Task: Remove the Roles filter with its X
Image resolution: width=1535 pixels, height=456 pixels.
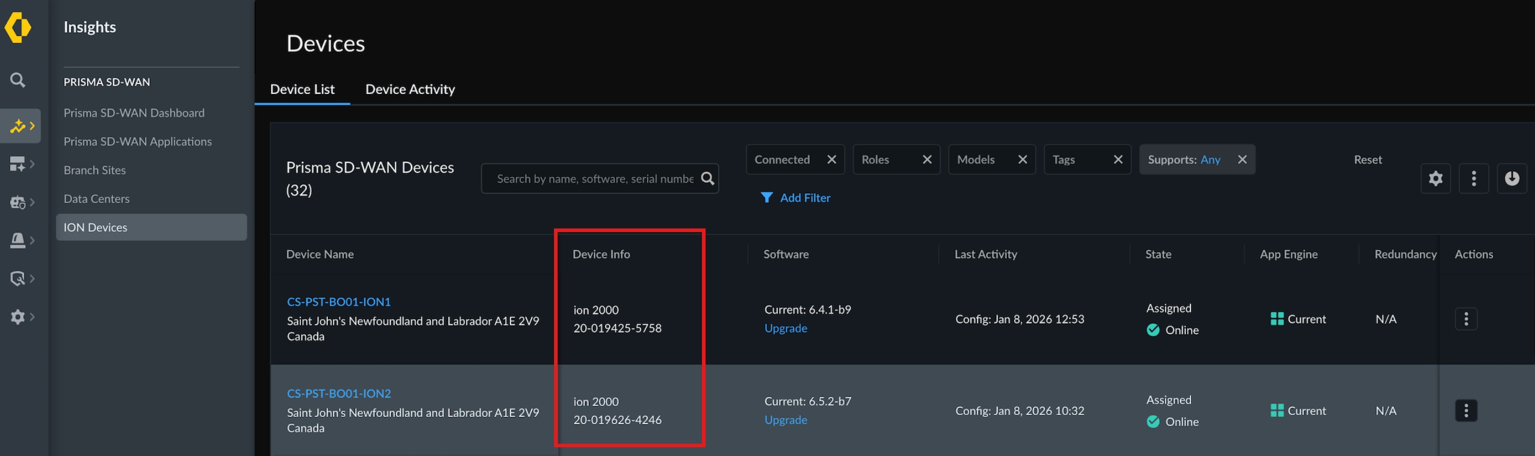Action: 927,159
